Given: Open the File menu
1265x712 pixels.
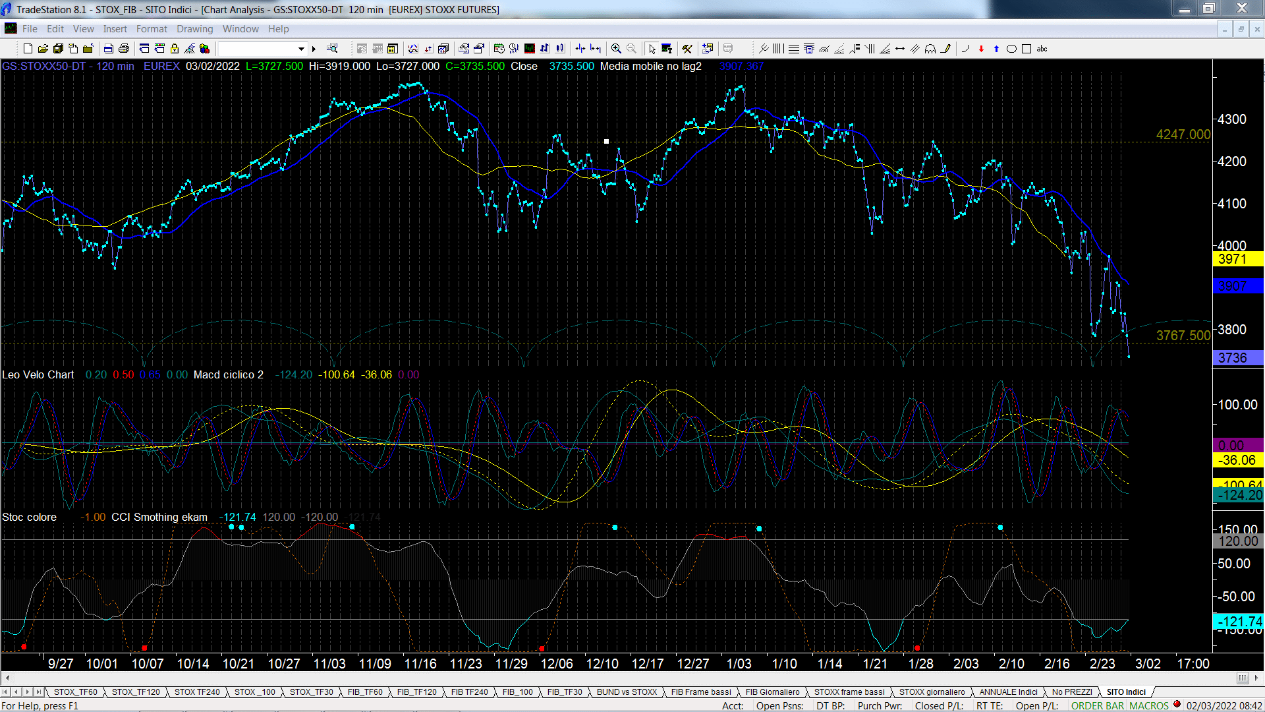Looking at the screenshot, I should 30,29.
